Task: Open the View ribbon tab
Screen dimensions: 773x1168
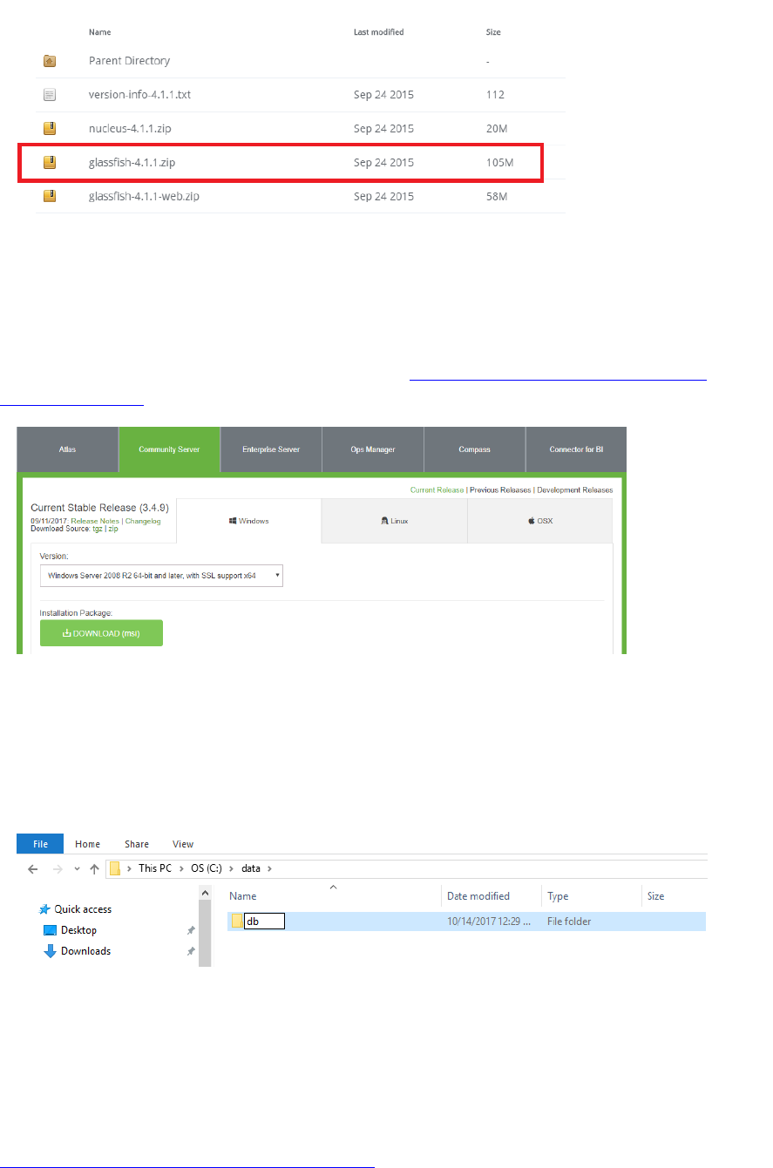Action: 183,844
